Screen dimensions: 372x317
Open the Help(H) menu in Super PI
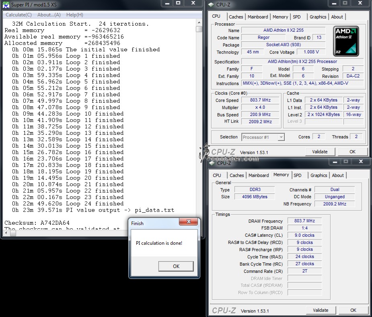75,15
